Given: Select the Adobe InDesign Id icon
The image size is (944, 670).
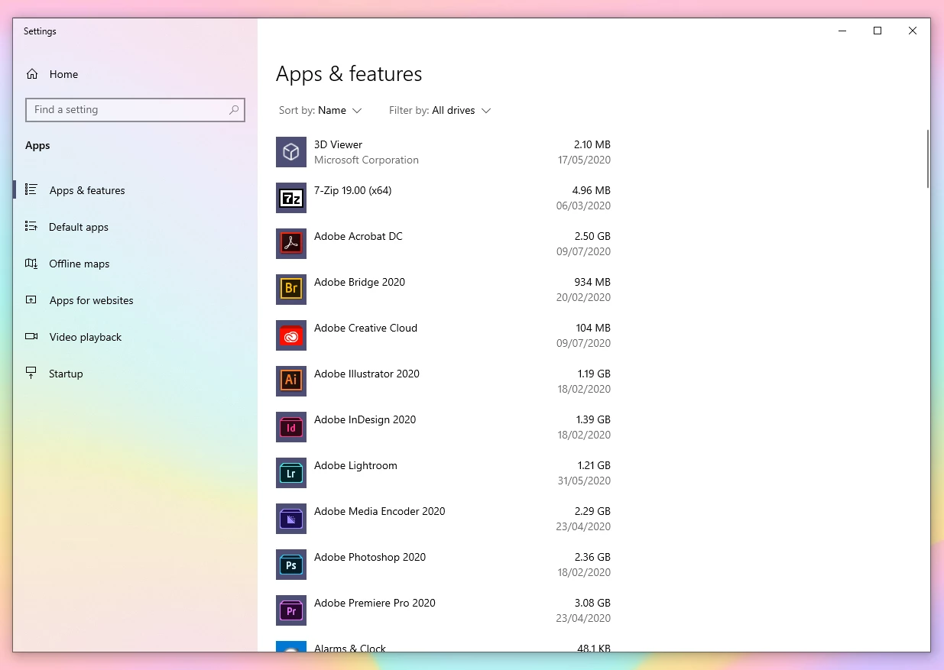Looking at the screenshot, I should (x=291, y=427).
